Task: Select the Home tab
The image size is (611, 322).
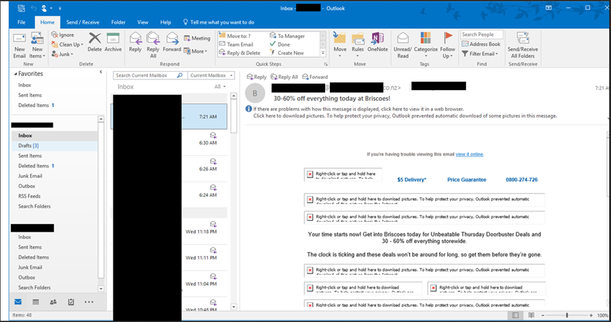Action: coord(47,22)
